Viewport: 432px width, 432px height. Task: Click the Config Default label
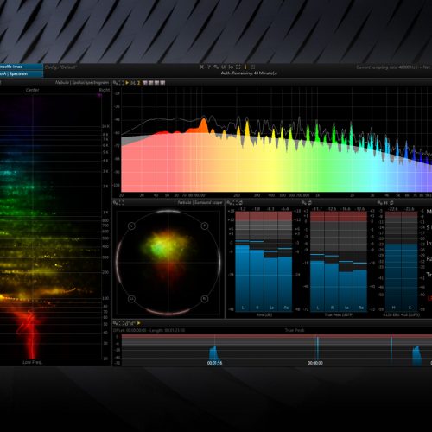click(60, 67)
